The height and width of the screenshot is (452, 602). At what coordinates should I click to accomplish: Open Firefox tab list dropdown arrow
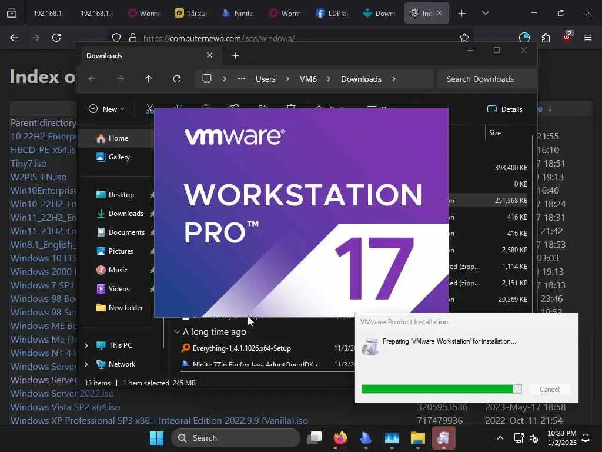[x=485, y=13]
